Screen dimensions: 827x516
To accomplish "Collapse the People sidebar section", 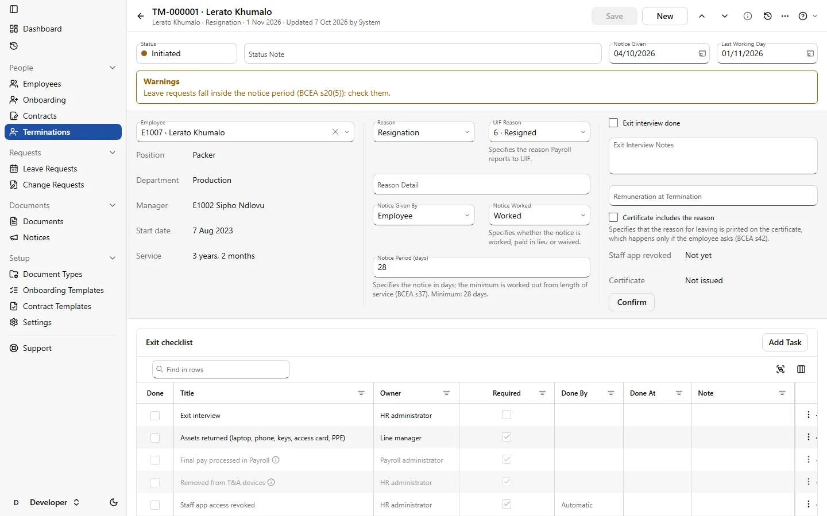I will pos(113,68).
